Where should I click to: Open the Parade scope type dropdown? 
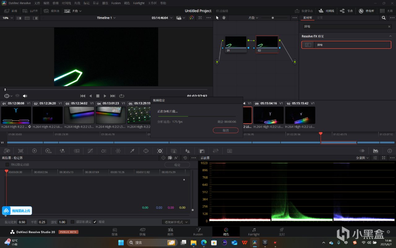pyautogui.click(x=362, y=158)
